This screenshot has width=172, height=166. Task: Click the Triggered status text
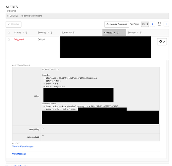click(19, 40)
